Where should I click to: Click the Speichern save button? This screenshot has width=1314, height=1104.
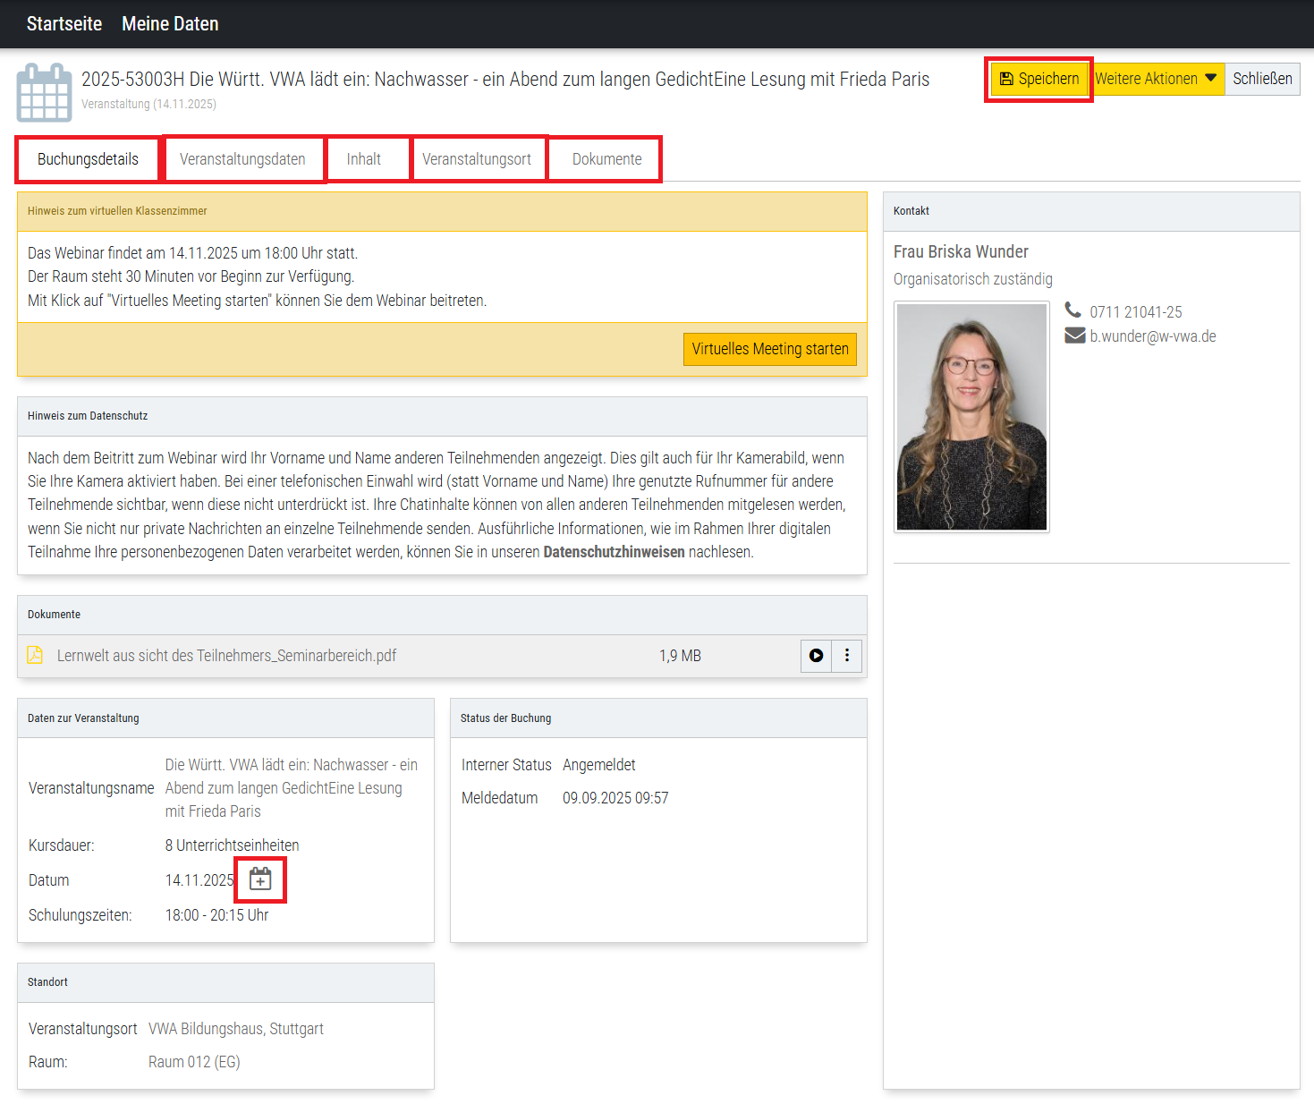coord(1038,79)
